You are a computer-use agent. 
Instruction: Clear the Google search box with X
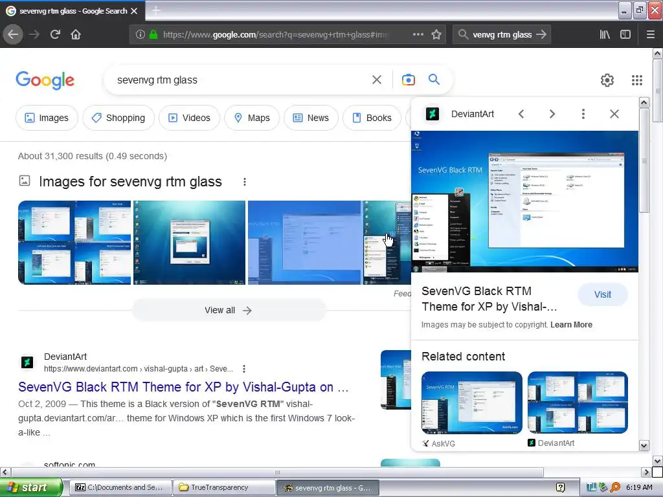(377, 80)
